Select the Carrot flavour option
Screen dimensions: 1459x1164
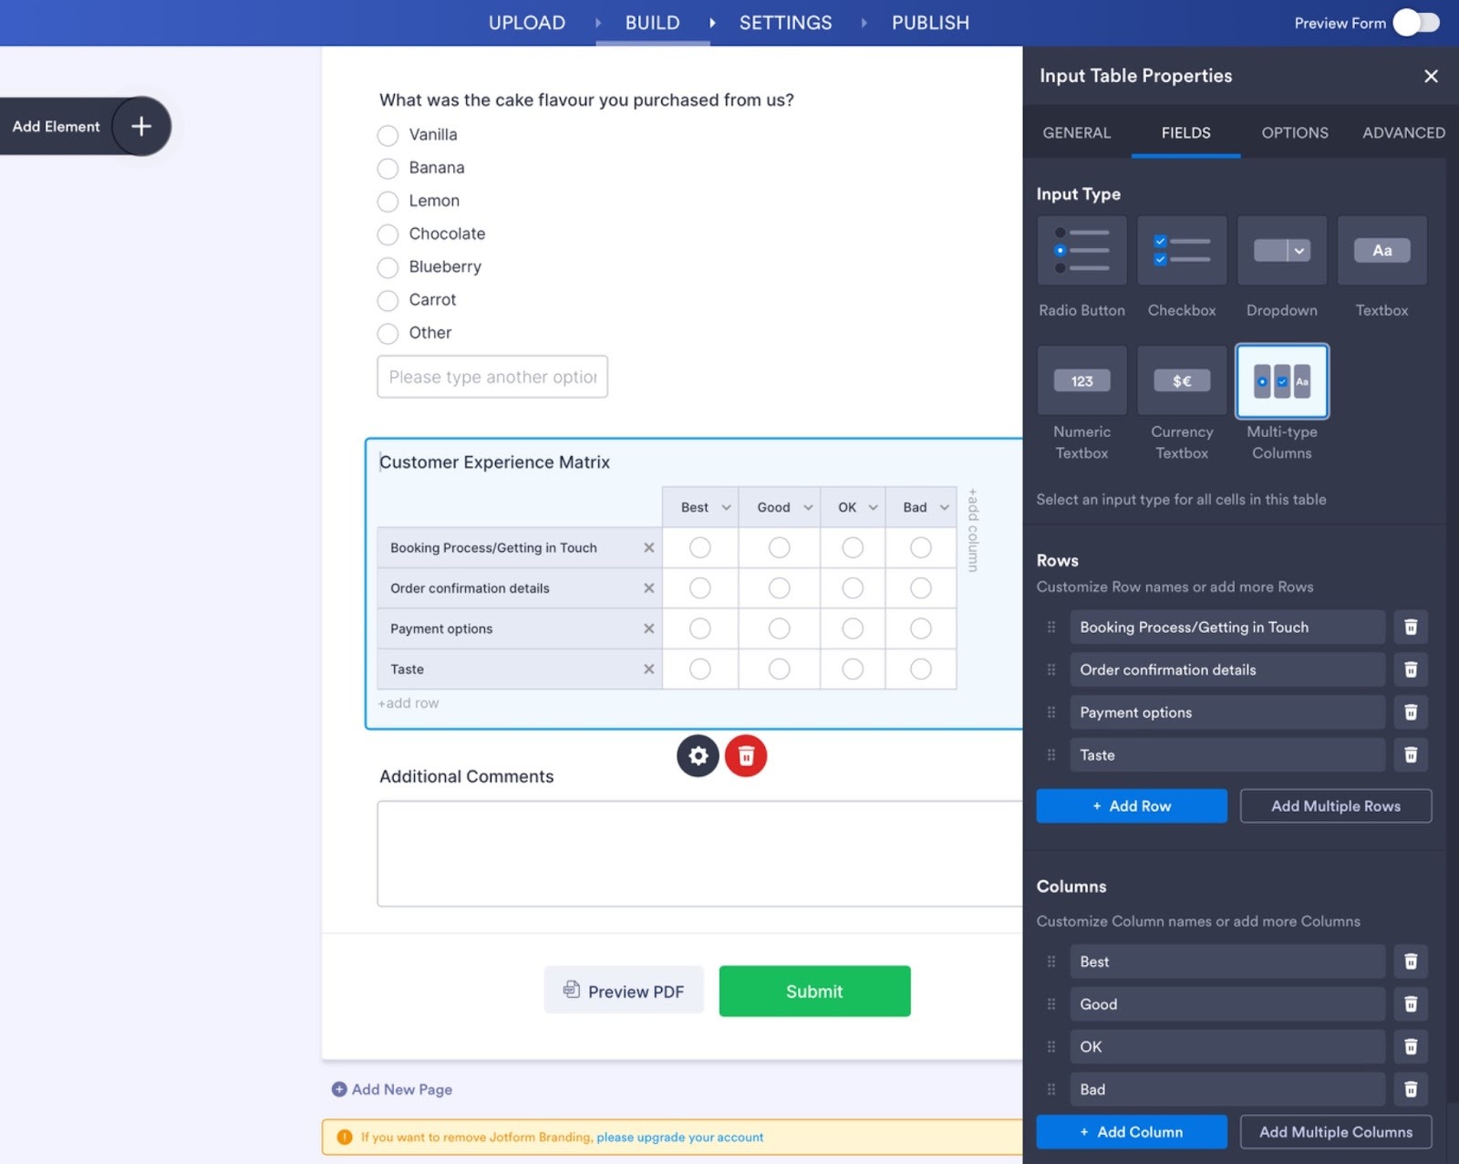click(x=388, y=300)
